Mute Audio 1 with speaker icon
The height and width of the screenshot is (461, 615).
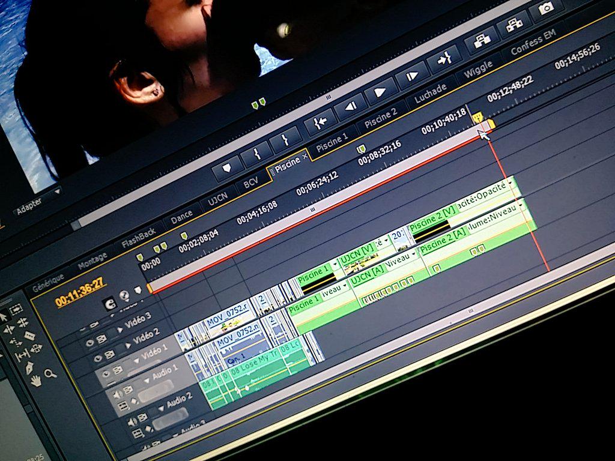(117, 395)
